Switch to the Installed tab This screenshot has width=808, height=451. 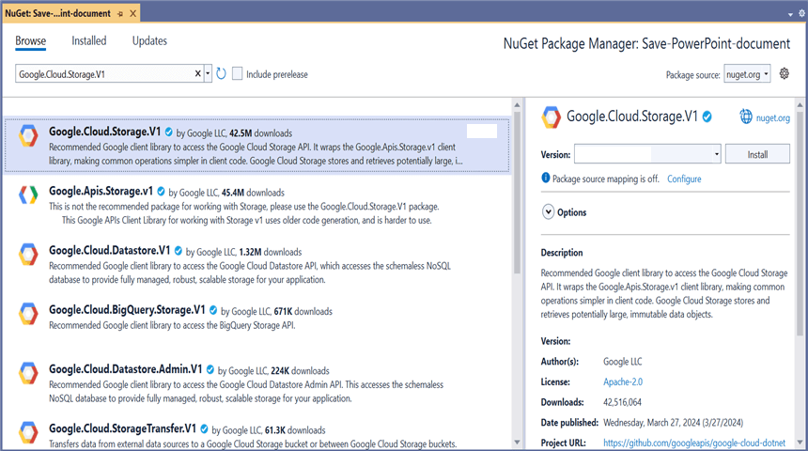(88, 40)
